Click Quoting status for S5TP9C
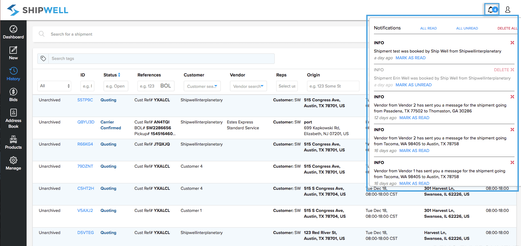521x246 pixels. tap(108, 100)
